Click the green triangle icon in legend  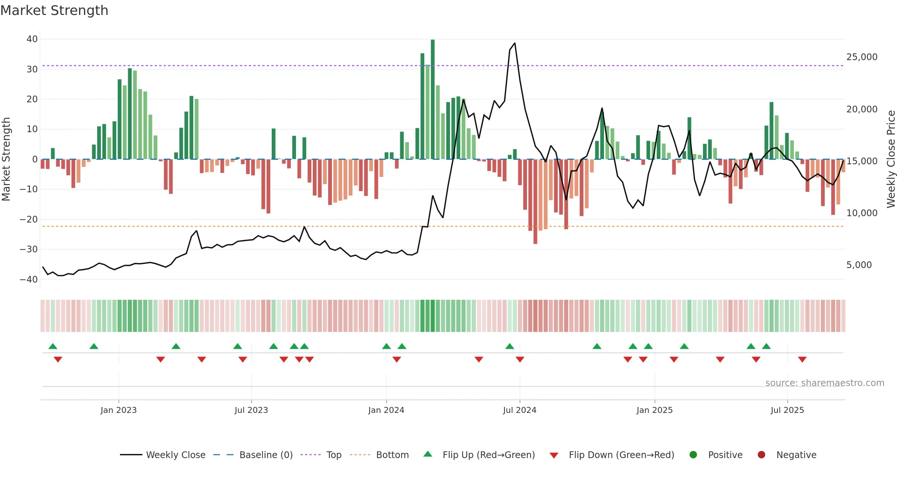428,454
